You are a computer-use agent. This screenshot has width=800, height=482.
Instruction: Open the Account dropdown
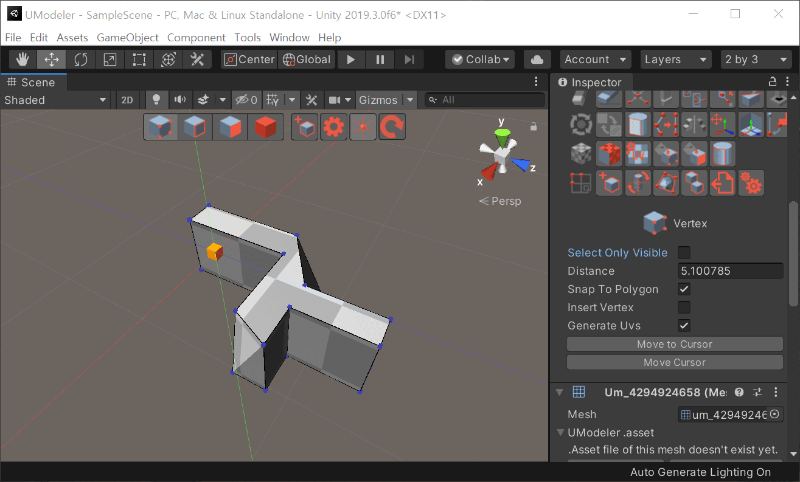click(596, 60)
